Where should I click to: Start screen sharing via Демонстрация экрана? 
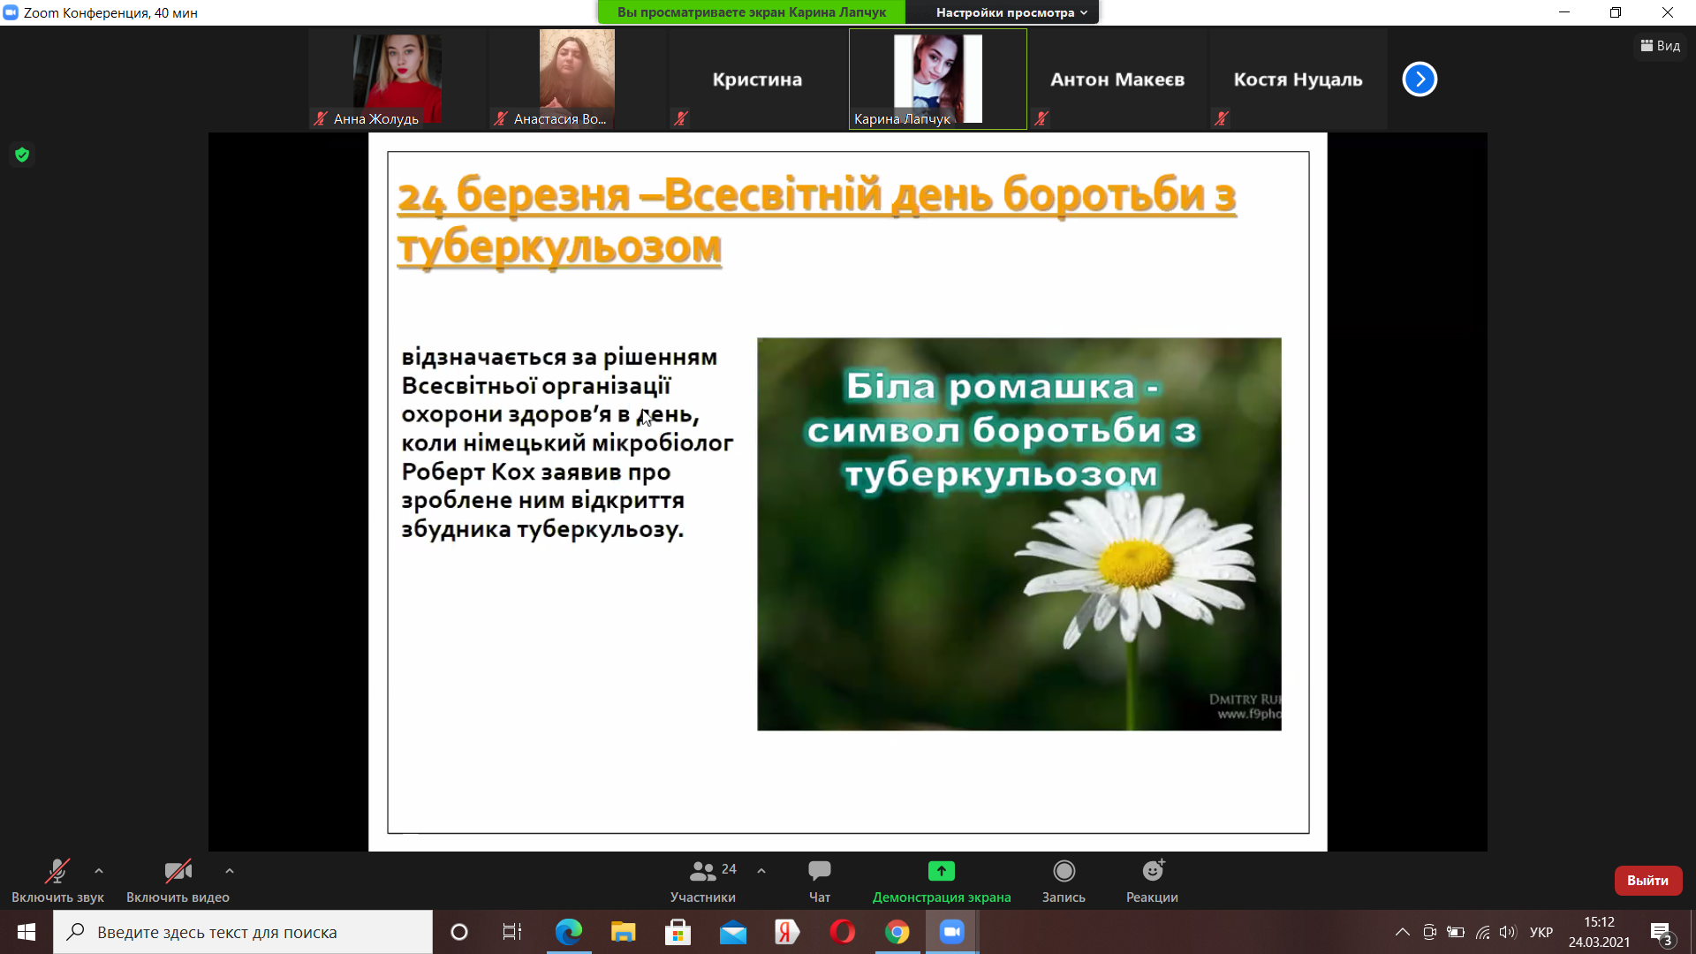tap(941, 881)
